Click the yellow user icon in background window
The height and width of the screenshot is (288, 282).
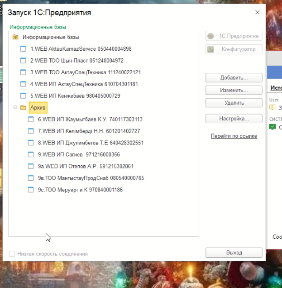[272, 107]
